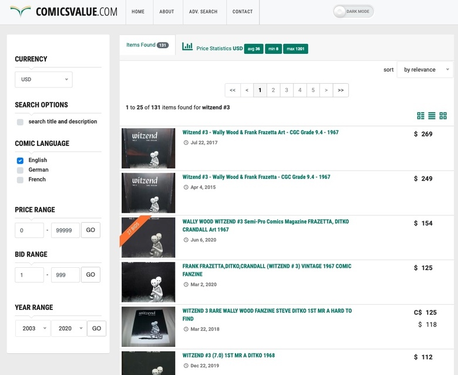The height and width of the screenshot is (375, 458).
Task: Open thumbnail of the $269 Witzend listing
Action: pyautogui.click(x=149, y=148)
